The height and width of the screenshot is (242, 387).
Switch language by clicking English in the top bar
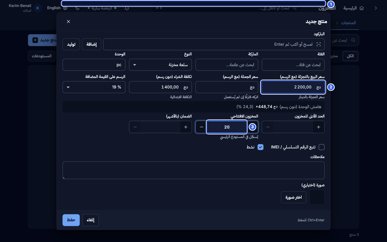coord(54,8)
